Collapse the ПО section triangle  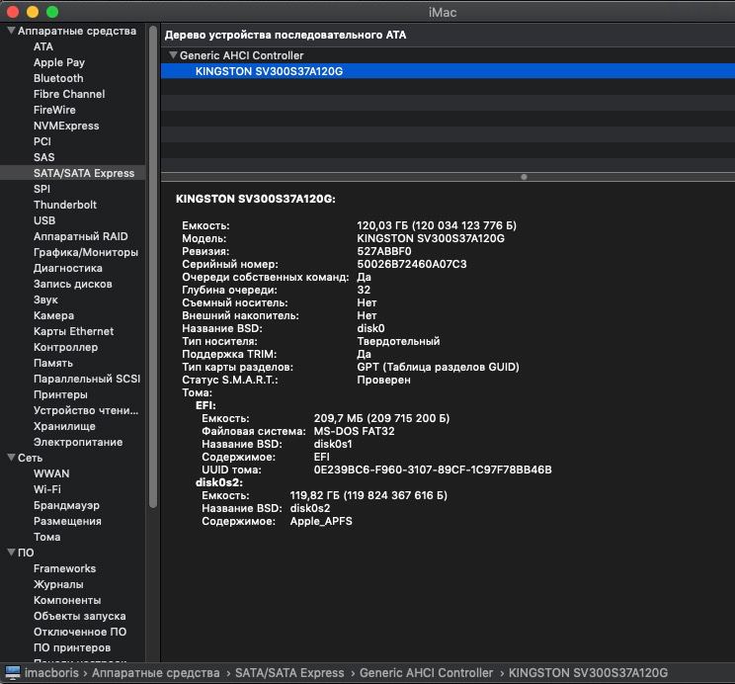click(x=11, y=553)
